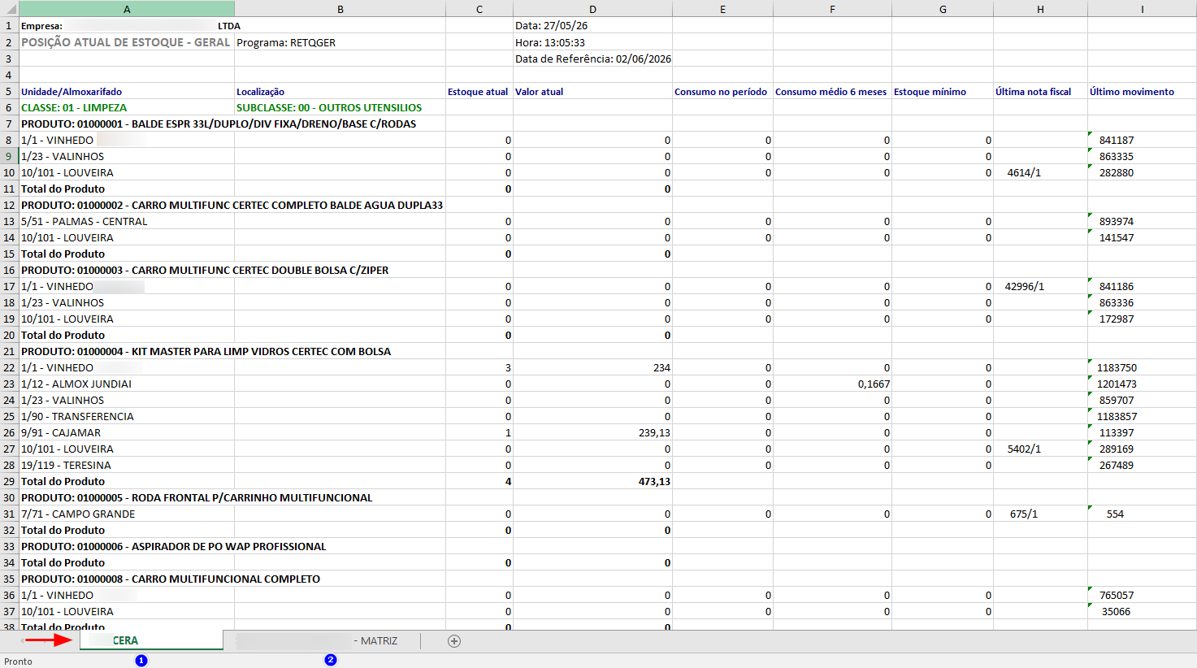Click the PRODUTO 01000001 BALDE ESPR row

coord(219,124)
